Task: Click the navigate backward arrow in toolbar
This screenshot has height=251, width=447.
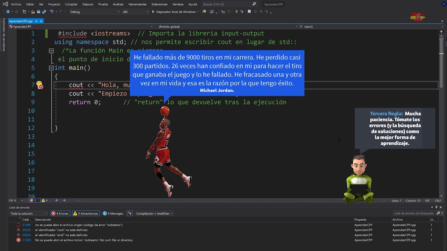Action: click(8, 12)
